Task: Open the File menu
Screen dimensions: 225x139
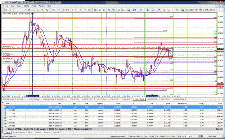Action: [7, 6]
